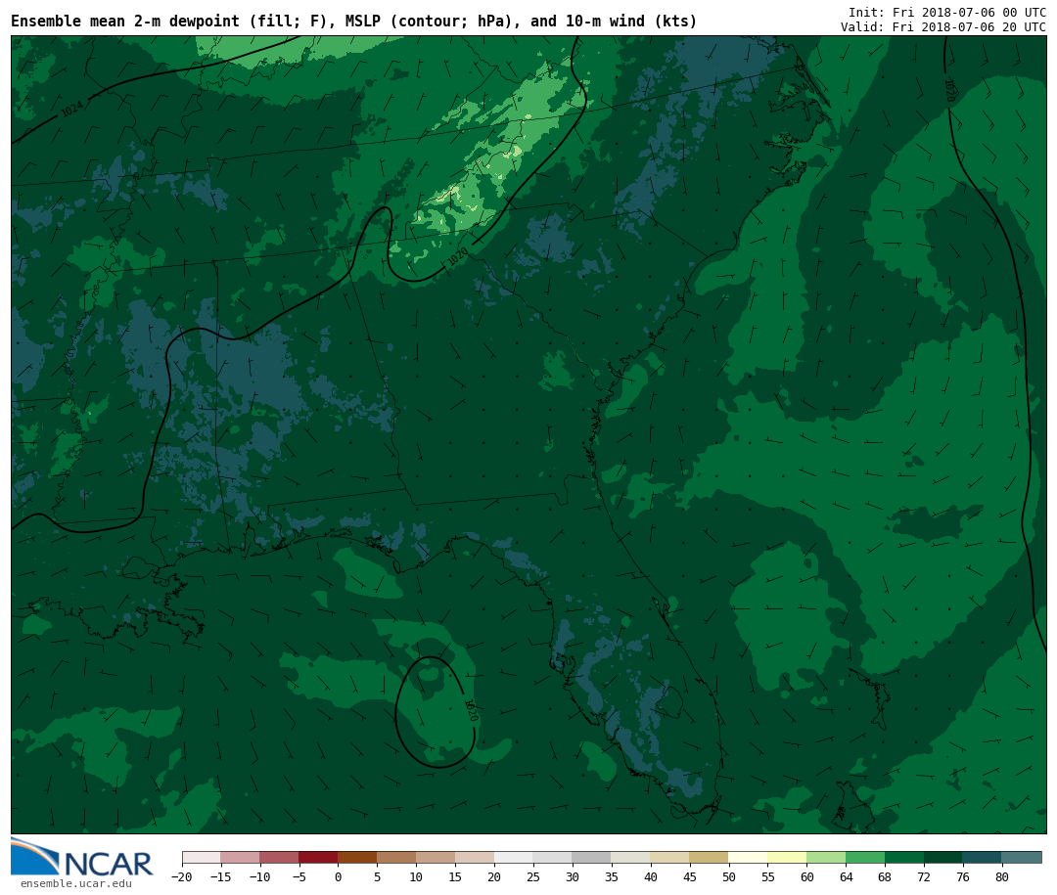The width and height of the screenshot is (1057, 895).
Task: Open the ensemble.ucar.edu text link
Action: point(76,883)
